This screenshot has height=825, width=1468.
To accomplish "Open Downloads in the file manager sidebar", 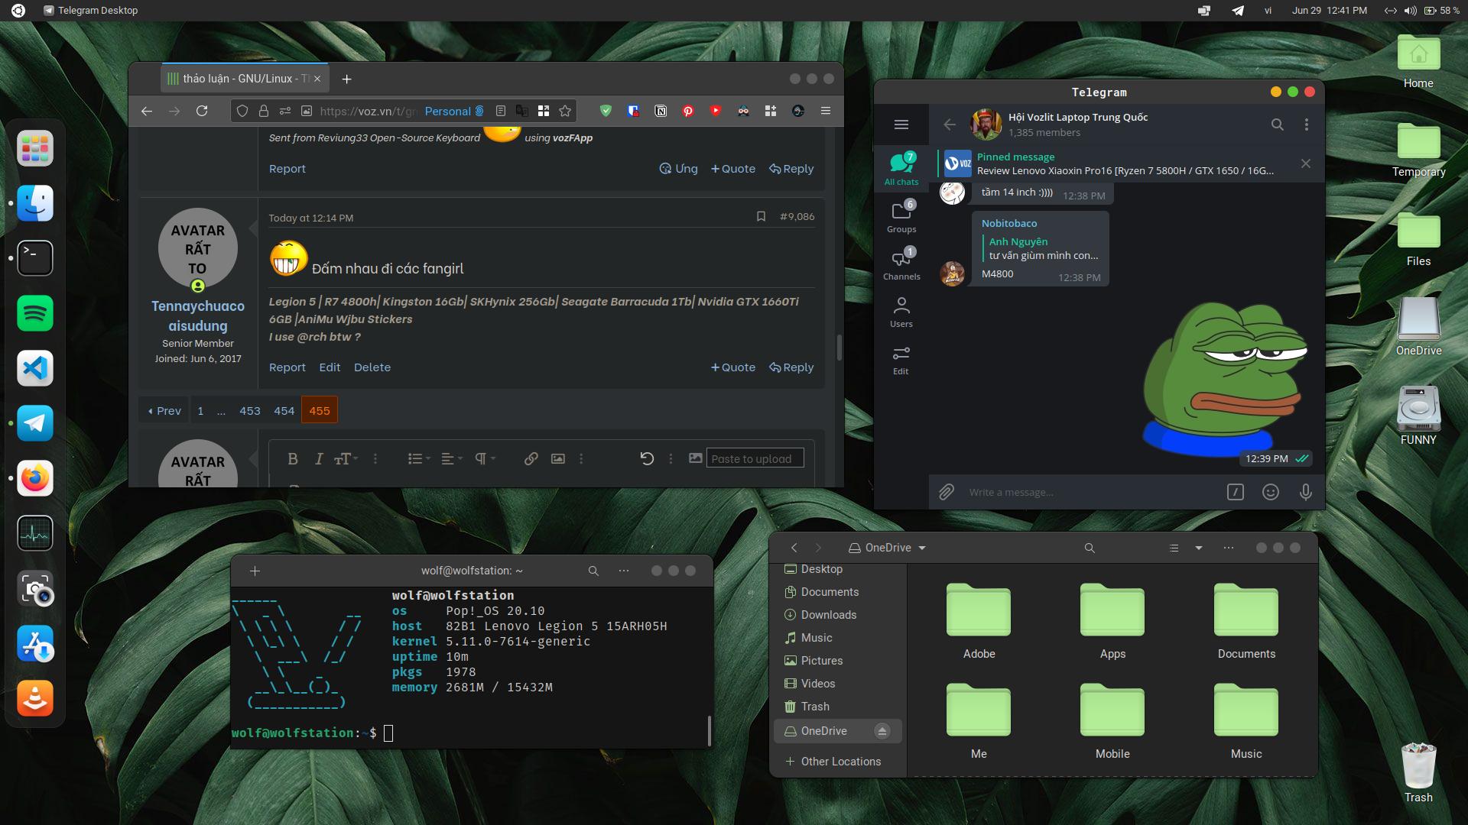I will click(x=829, y=615).
